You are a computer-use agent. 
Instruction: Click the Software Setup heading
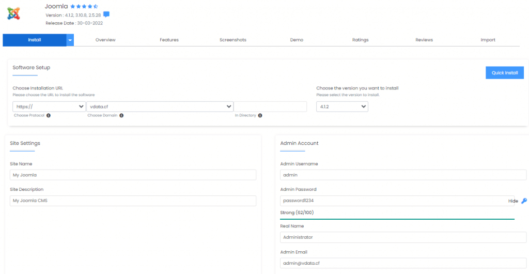[x=32, y=68]
